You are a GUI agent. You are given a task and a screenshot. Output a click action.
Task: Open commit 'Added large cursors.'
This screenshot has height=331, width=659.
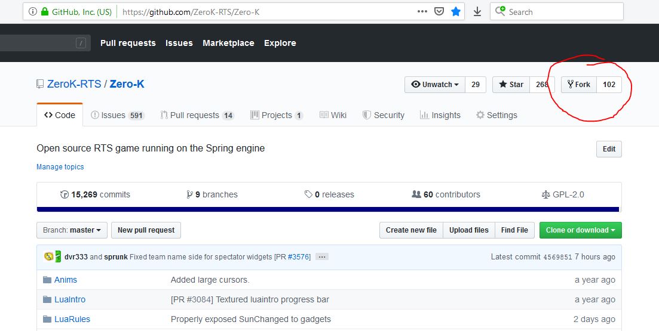click(x=210, y=280)
